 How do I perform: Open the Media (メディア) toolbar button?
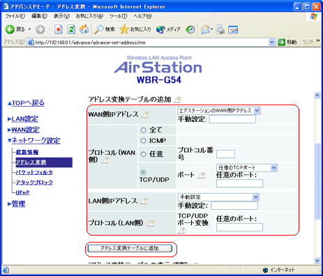point(168,29)
